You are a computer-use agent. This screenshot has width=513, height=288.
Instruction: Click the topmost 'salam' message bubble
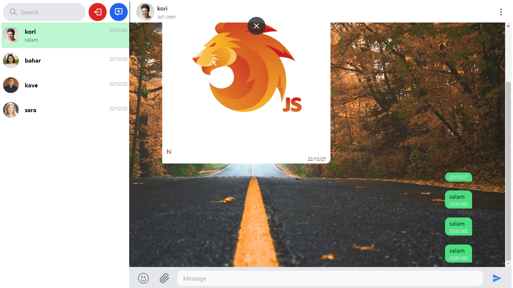click(459, 199)
